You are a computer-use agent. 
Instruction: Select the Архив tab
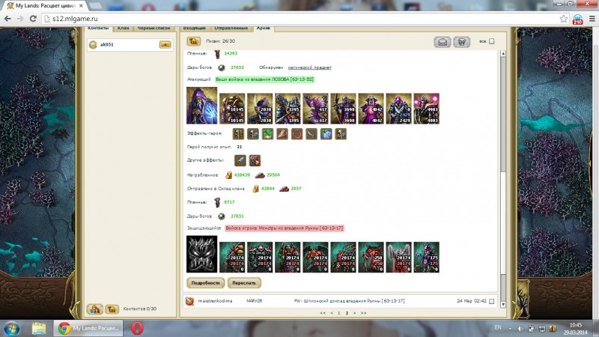[x=264, y=28]
